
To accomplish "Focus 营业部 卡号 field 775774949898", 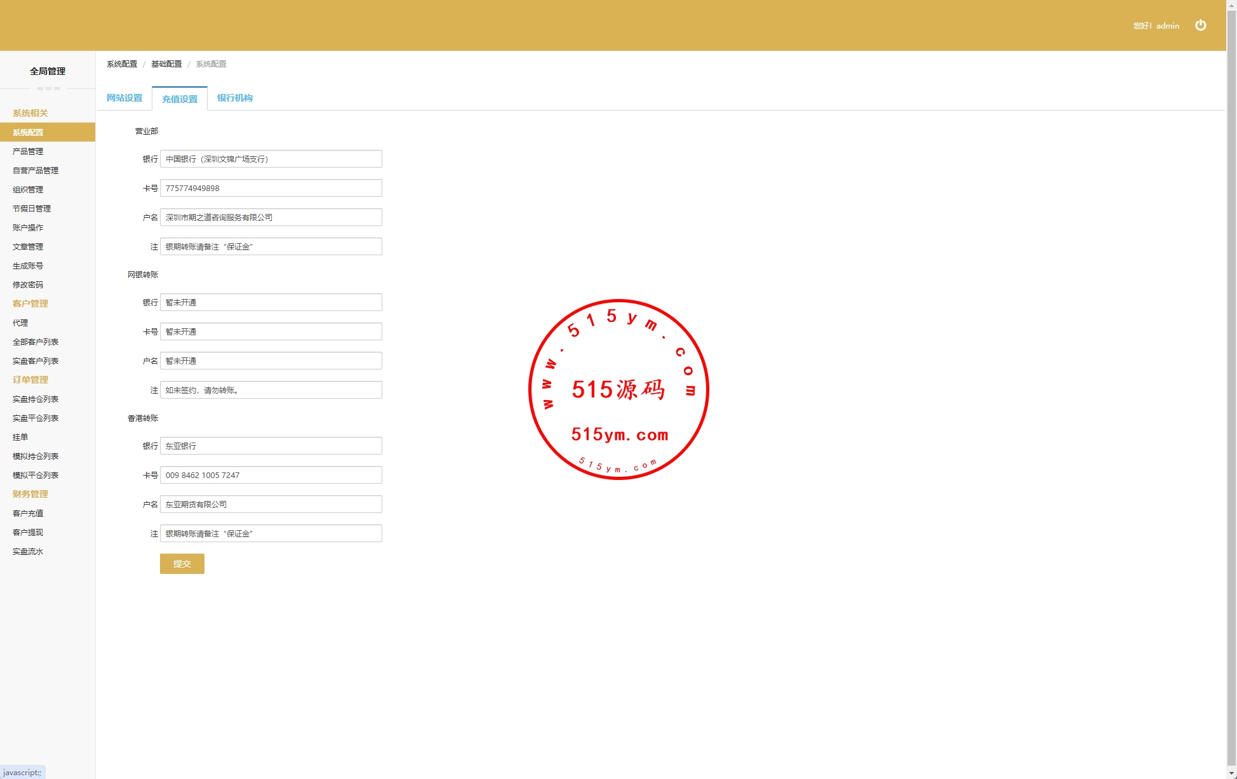I will tap(271, 188).
